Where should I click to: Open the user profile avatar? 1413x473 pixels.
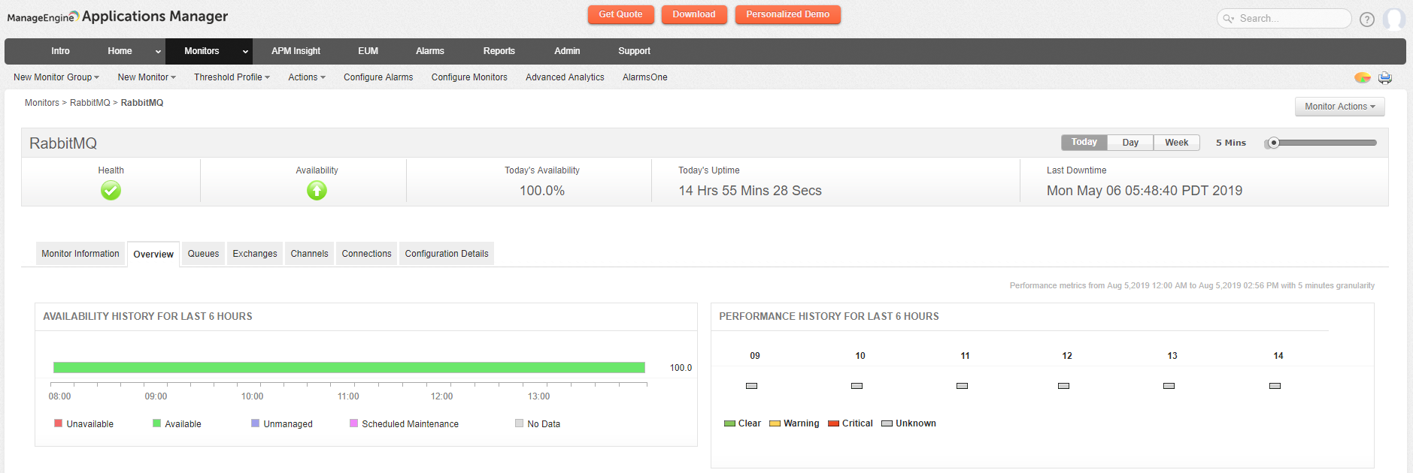[x=1394, y=19]
